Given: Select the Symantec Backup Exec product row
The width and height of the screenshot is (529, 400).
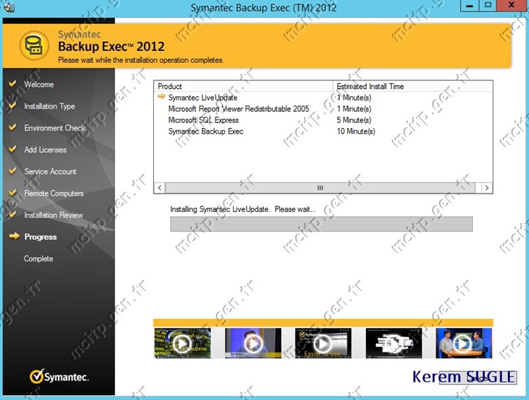Looking at the screenshot, I should tap(323, 131).
